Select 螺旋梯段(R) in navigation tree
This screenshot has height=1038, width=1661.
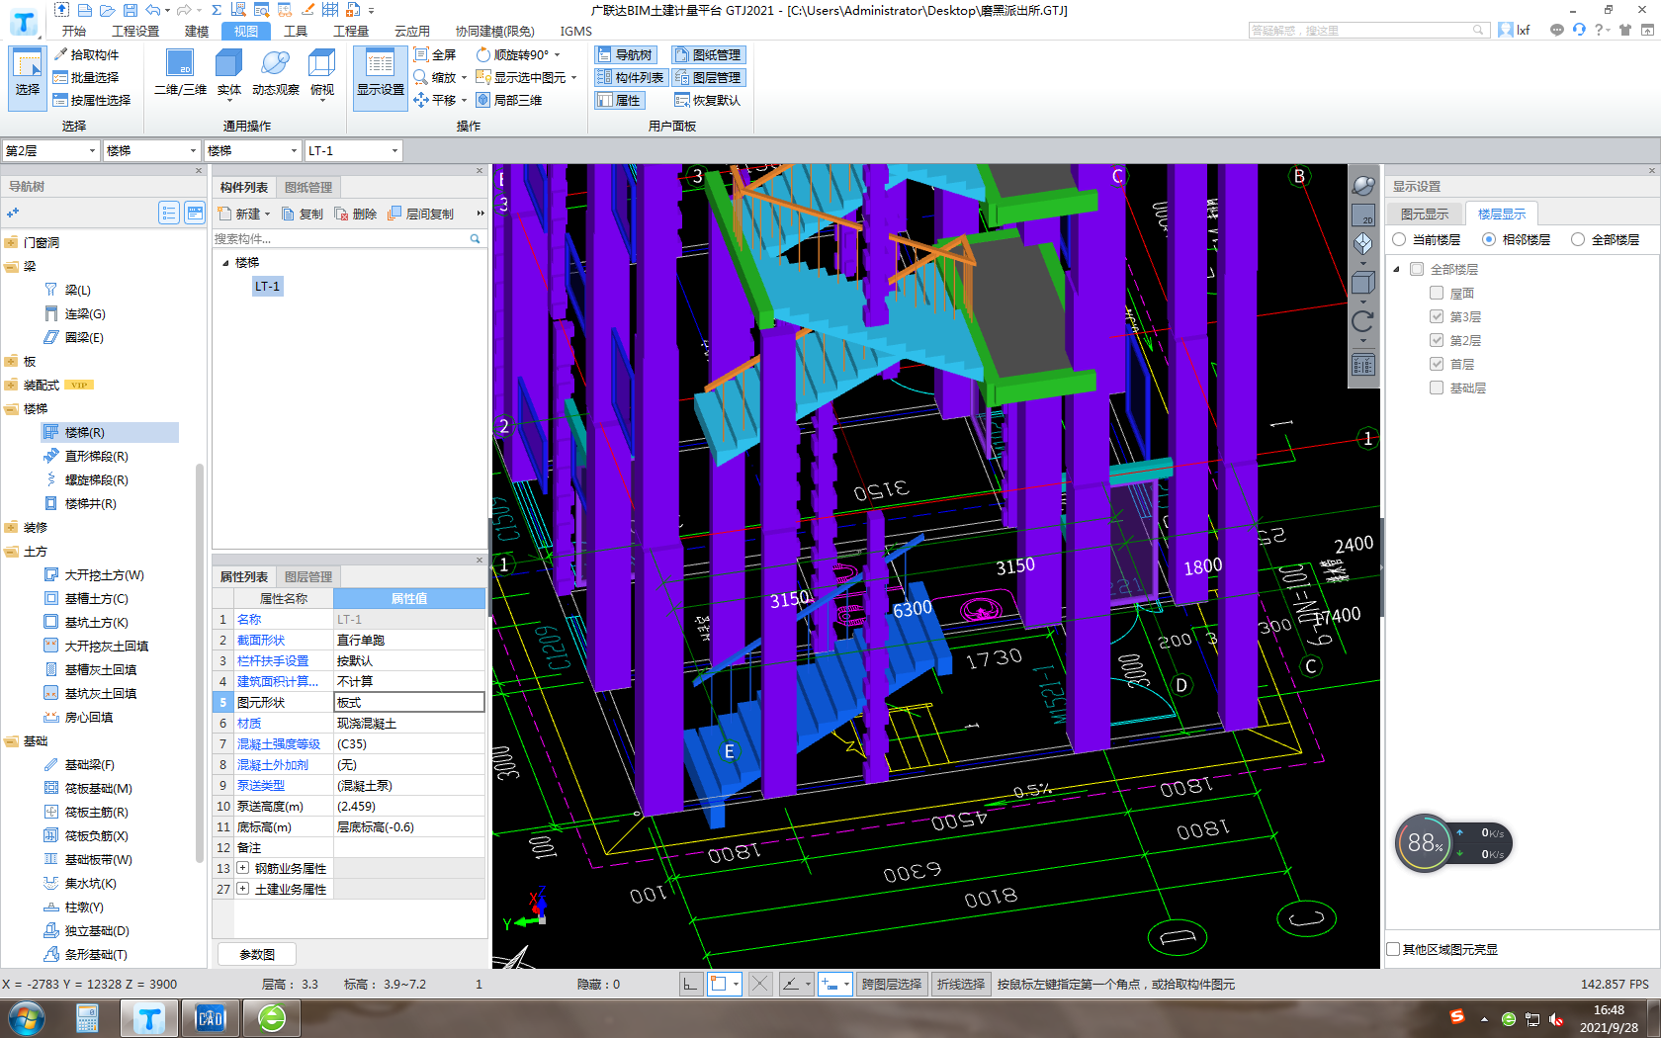point(96,479)
